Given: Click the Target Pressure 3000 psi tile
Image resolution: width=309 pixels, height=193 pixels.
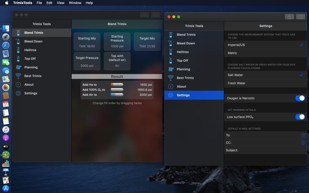Looking at the screenshot, I should pyautogui.click(x=87, y=61).
